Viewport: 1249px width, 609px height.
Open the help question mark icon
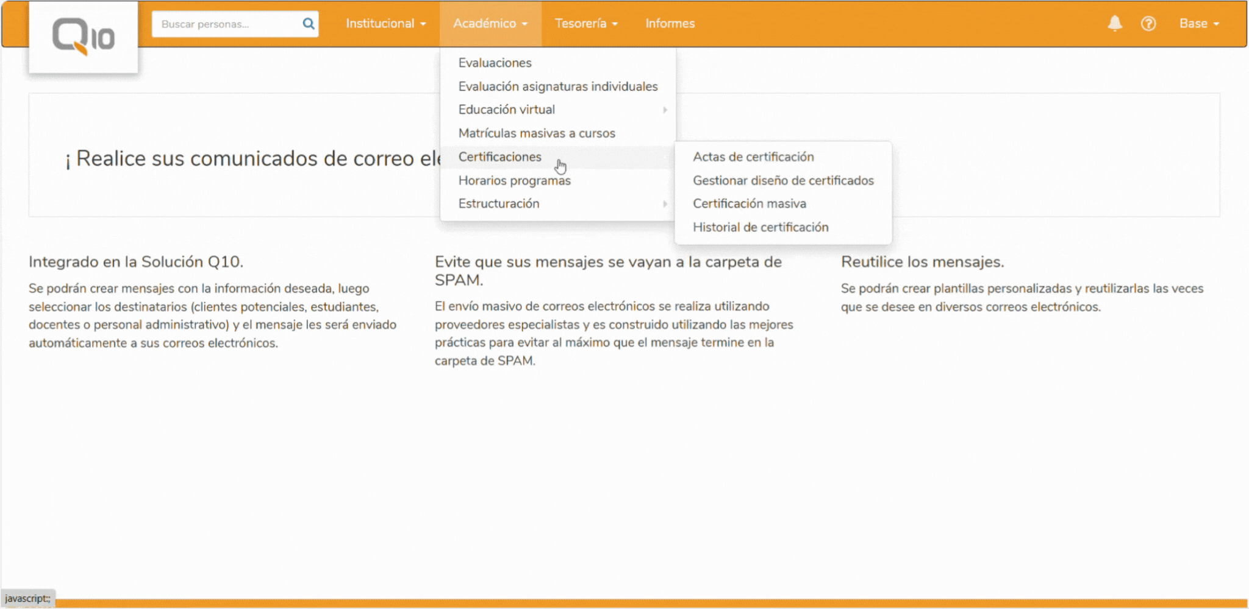pos(1148,24)
